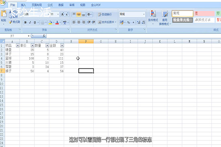Click the accounting currency format icon
Screen dimensions: 221x147
(x=121, y=22)
